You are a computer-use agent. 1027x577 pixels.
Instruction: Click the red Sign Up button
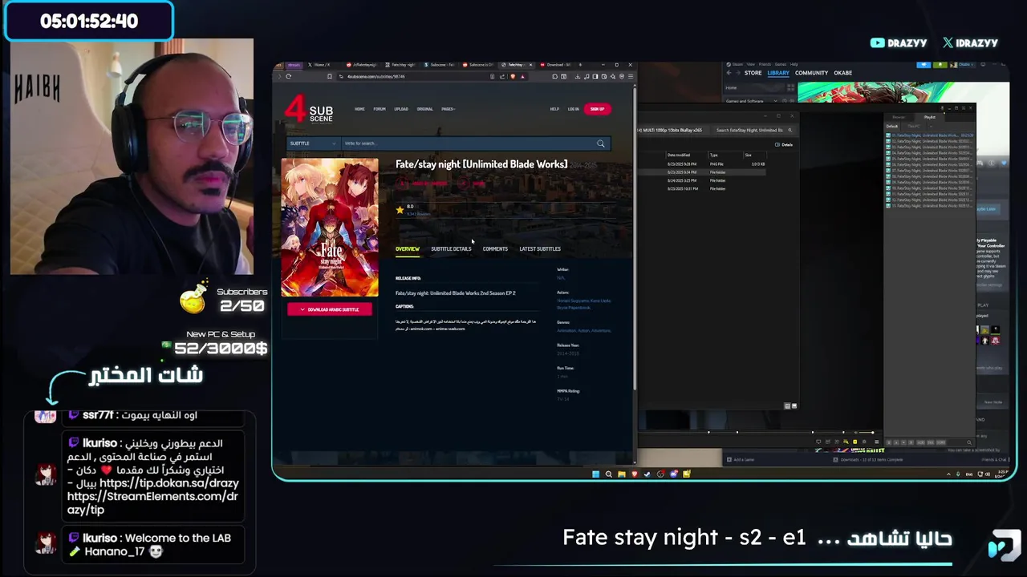point(597,109)
